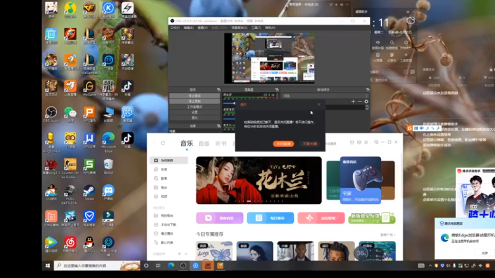Launch the QQ Music desktop icon
This screenshot has width=495, height=278.
click(x=70, y=8)
